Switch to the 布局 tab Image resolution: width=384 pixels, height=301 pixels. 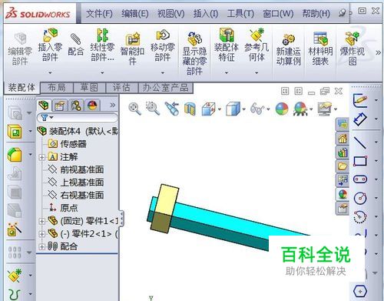(x=57, y=88)
